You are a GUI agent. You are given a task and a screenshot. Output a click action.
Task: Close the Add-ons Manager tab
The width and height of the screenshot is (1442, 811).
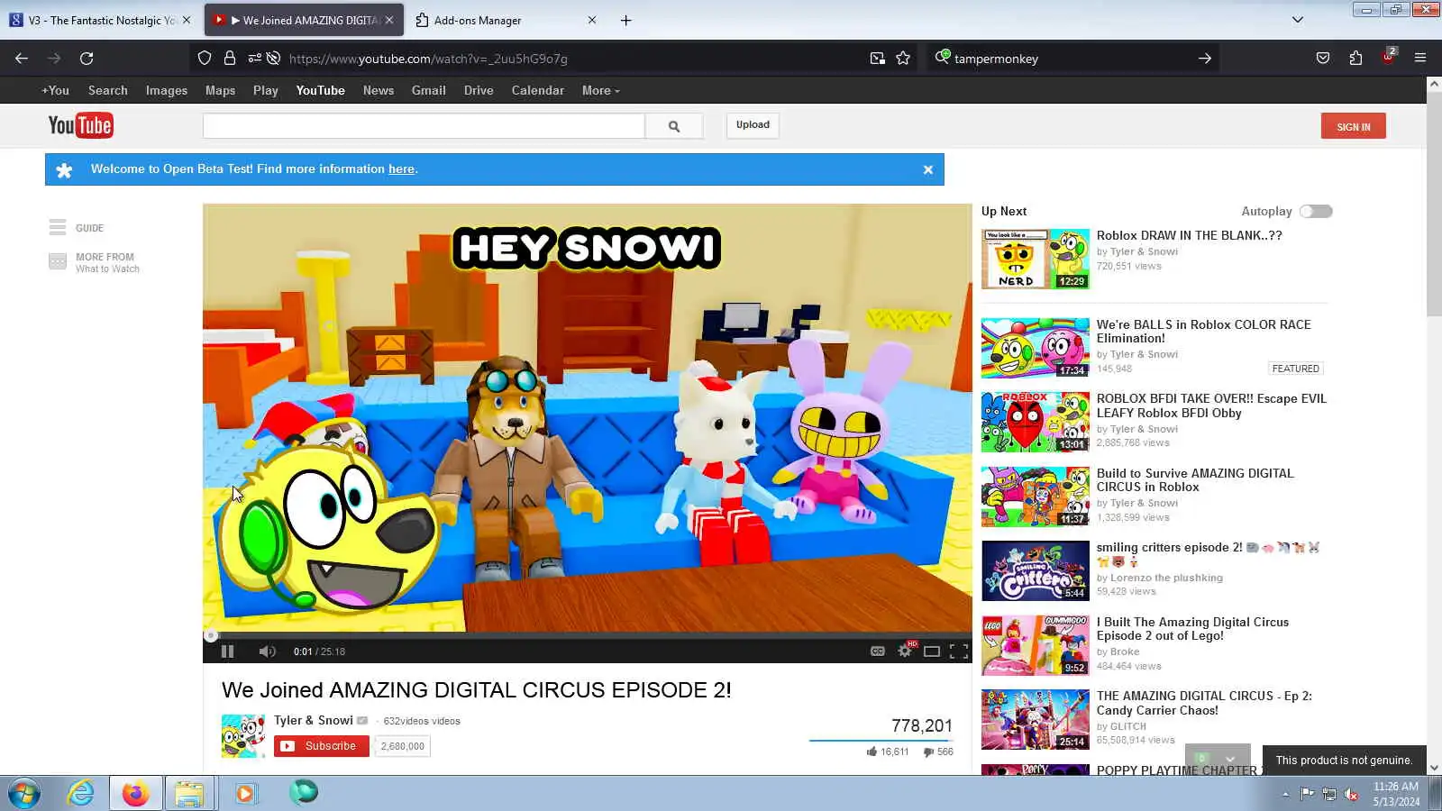pos(592,20)
